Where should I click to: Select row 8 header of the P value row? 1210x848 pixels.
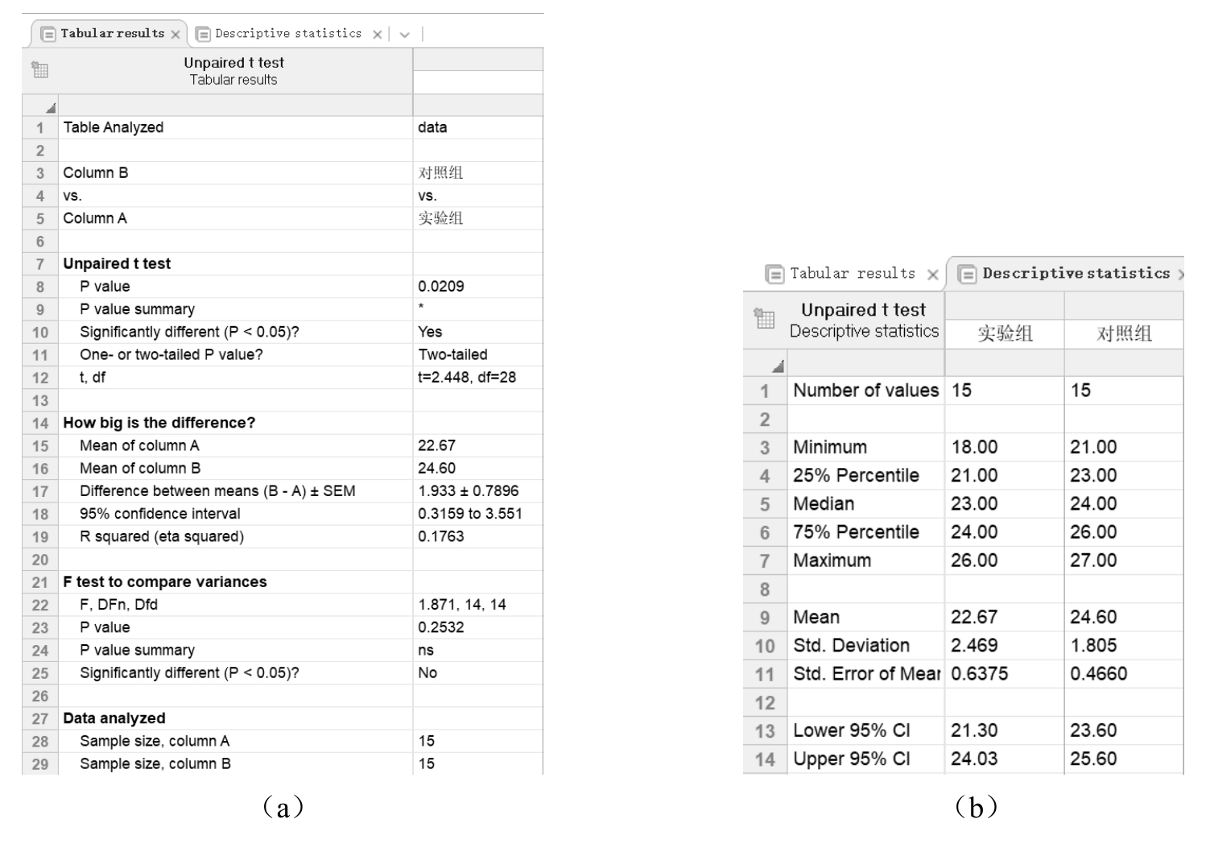[x=40, y=287]
